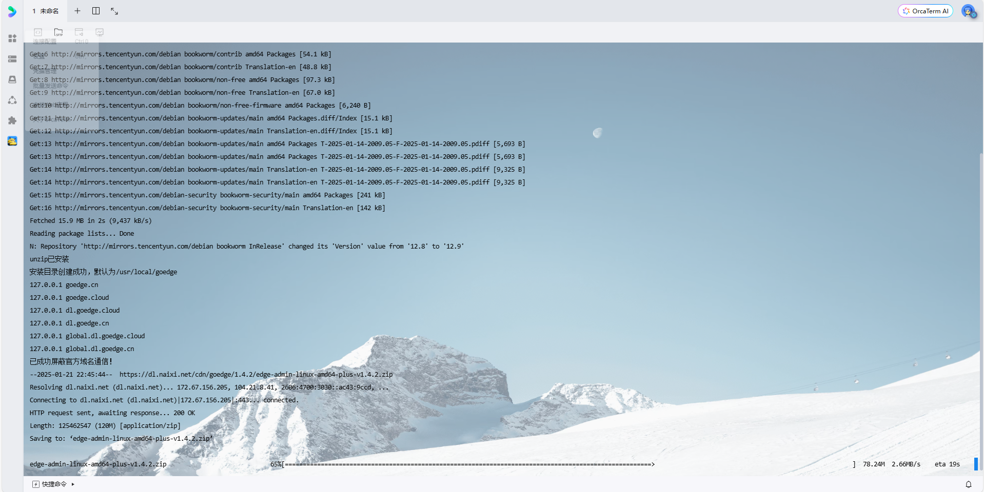Open the monitor chart toolbar icon
Viewport: 984px width, 492px height.
pos(100,32)
